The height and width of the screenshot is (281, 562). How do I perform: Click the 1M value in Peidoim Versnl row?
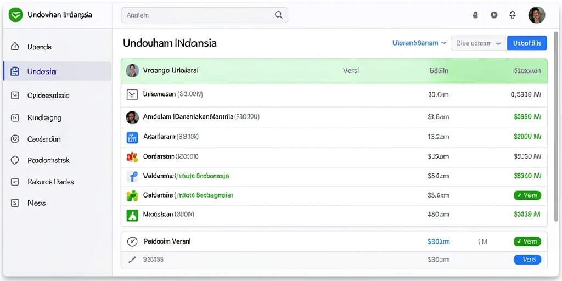click(x=482, y=242)
